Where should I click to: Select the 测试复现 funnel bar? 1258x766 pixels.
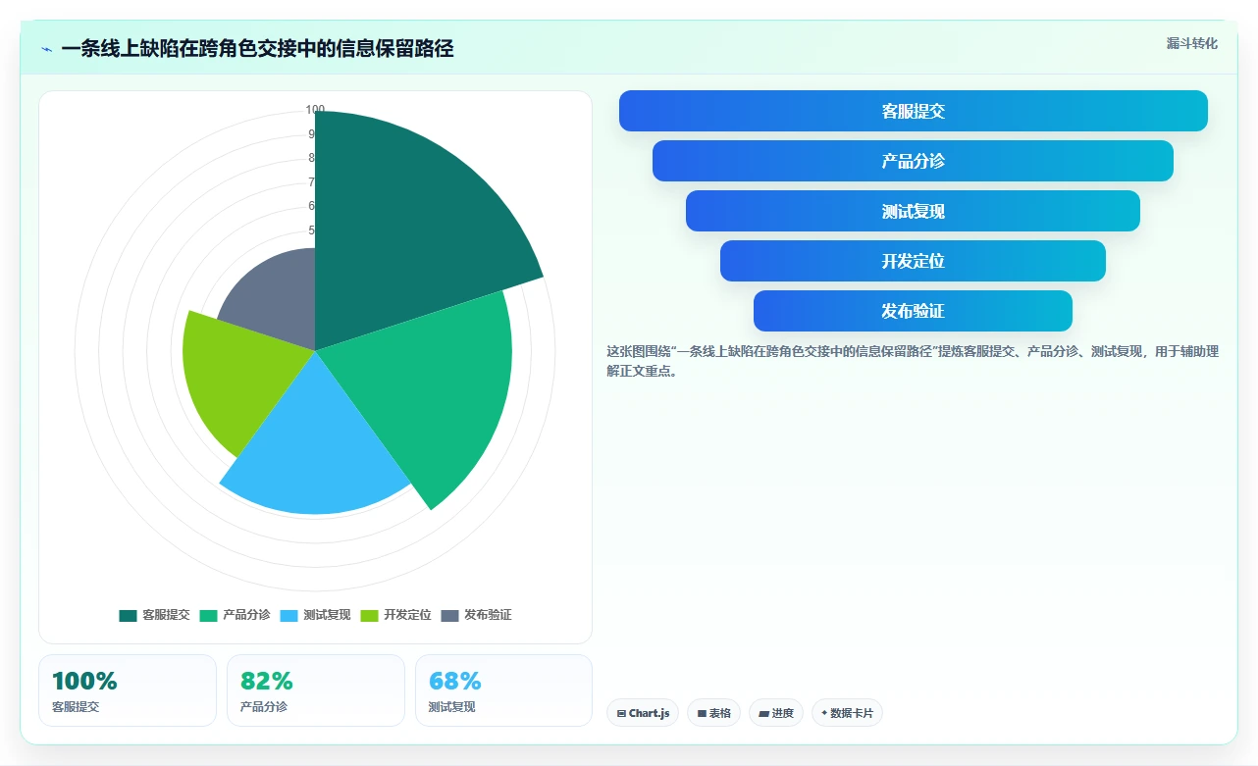(x=913, y=211)
